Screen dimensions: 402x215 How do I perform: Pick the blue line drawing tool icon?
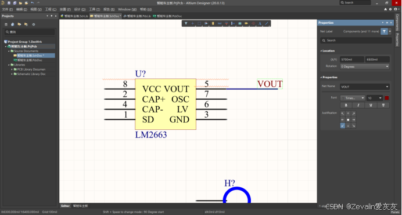coord(267,24)
